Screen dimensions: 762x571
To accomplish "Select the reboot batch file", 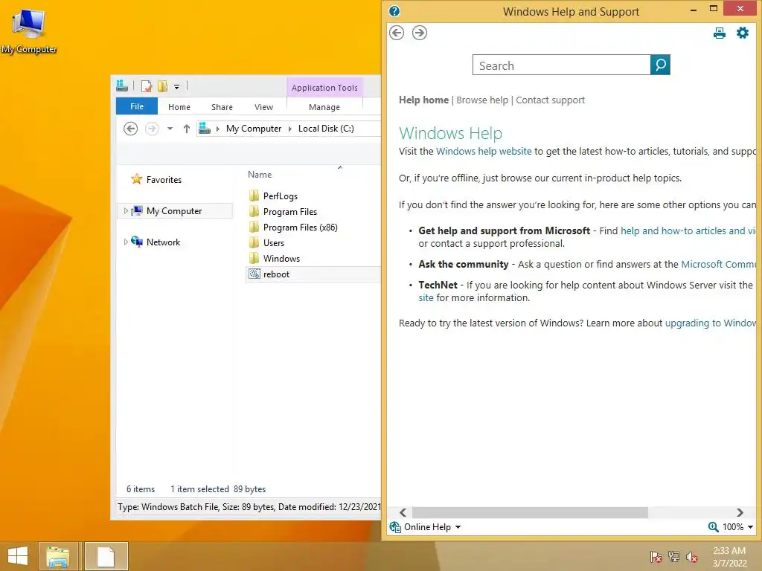I will [x=313, y=274].
